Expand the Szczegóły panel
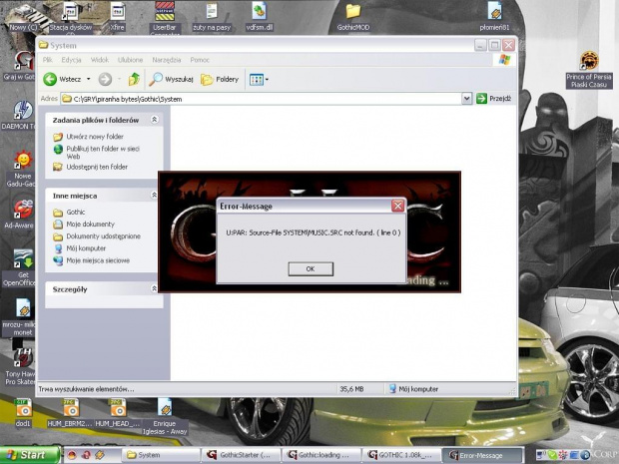This screenshot has width=619, height=464. pyautogui.click(x=155, y=288)
